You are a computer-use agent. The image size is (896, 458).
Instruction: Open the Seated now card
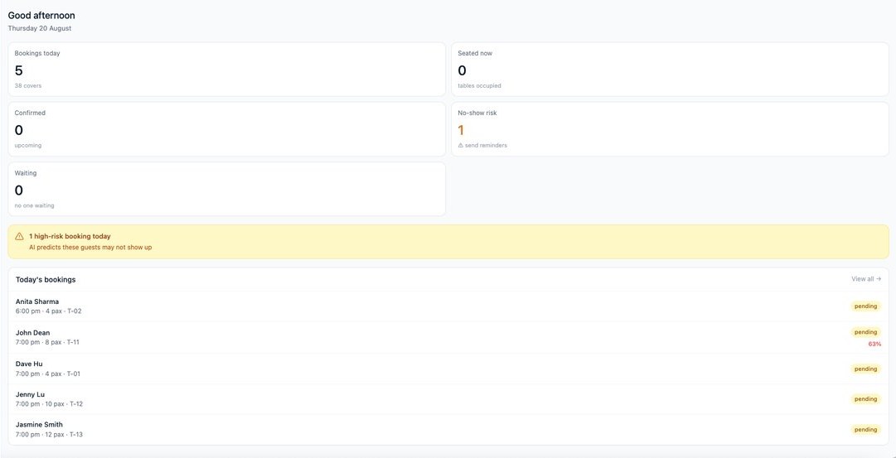point(670,69)
